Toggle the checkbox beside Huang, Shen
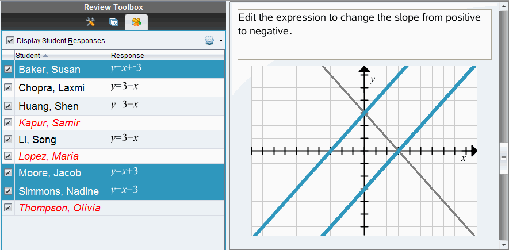 pos(8,106)
